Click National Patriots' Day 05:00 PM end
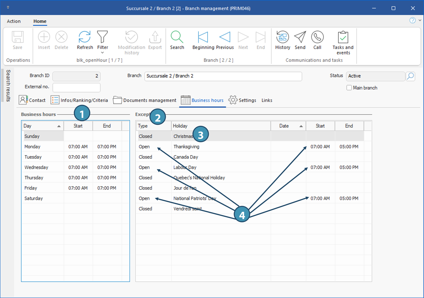 349,198
